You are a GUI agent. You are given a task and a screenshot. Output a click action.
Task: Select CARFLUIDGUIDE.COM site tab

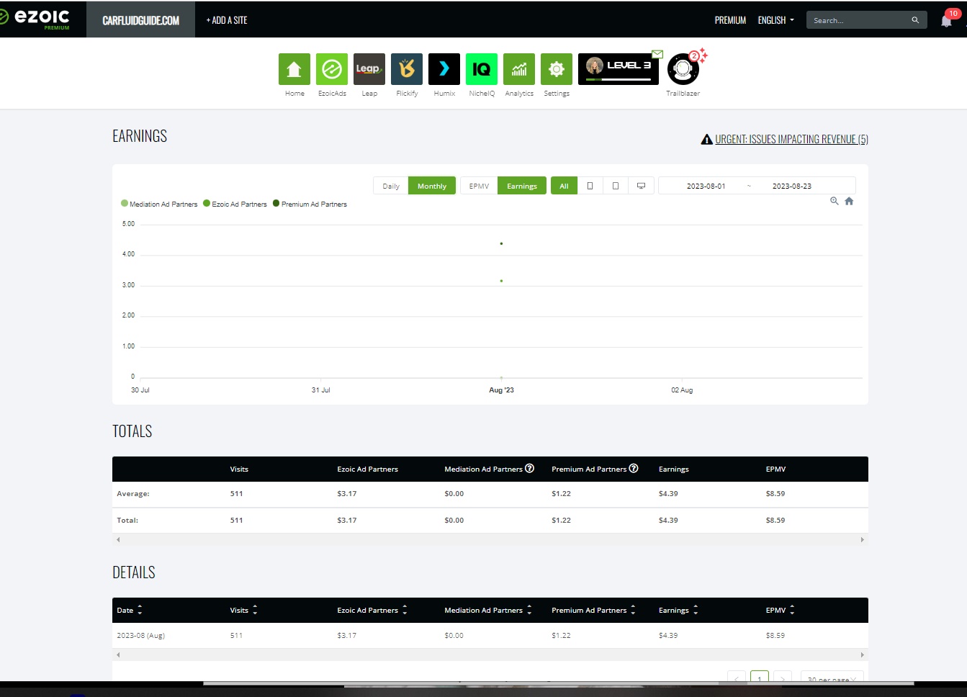pyautogui.click(x=141, y=19)
